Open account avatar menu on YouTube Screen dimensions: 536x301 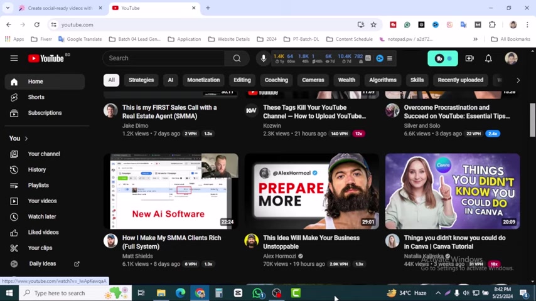point(511,58)
